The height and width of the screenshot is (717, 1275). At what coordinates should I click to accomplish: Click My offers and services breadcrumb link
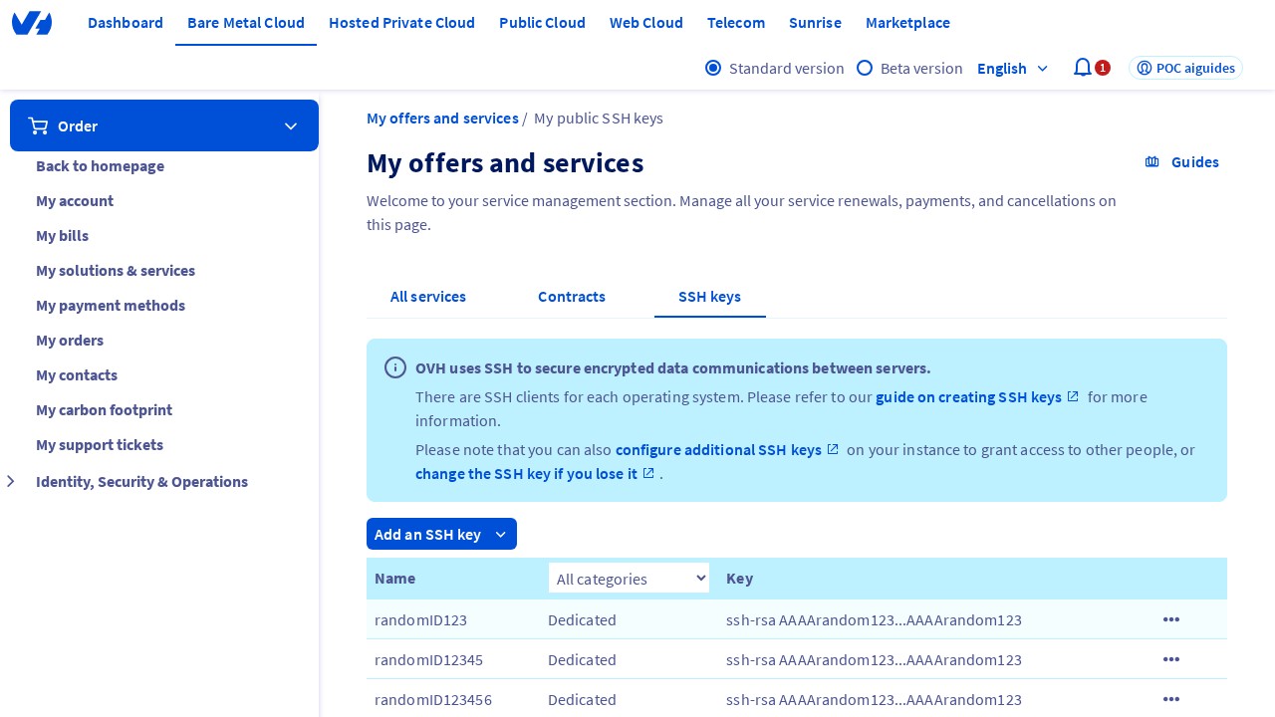tap(442, 119)
